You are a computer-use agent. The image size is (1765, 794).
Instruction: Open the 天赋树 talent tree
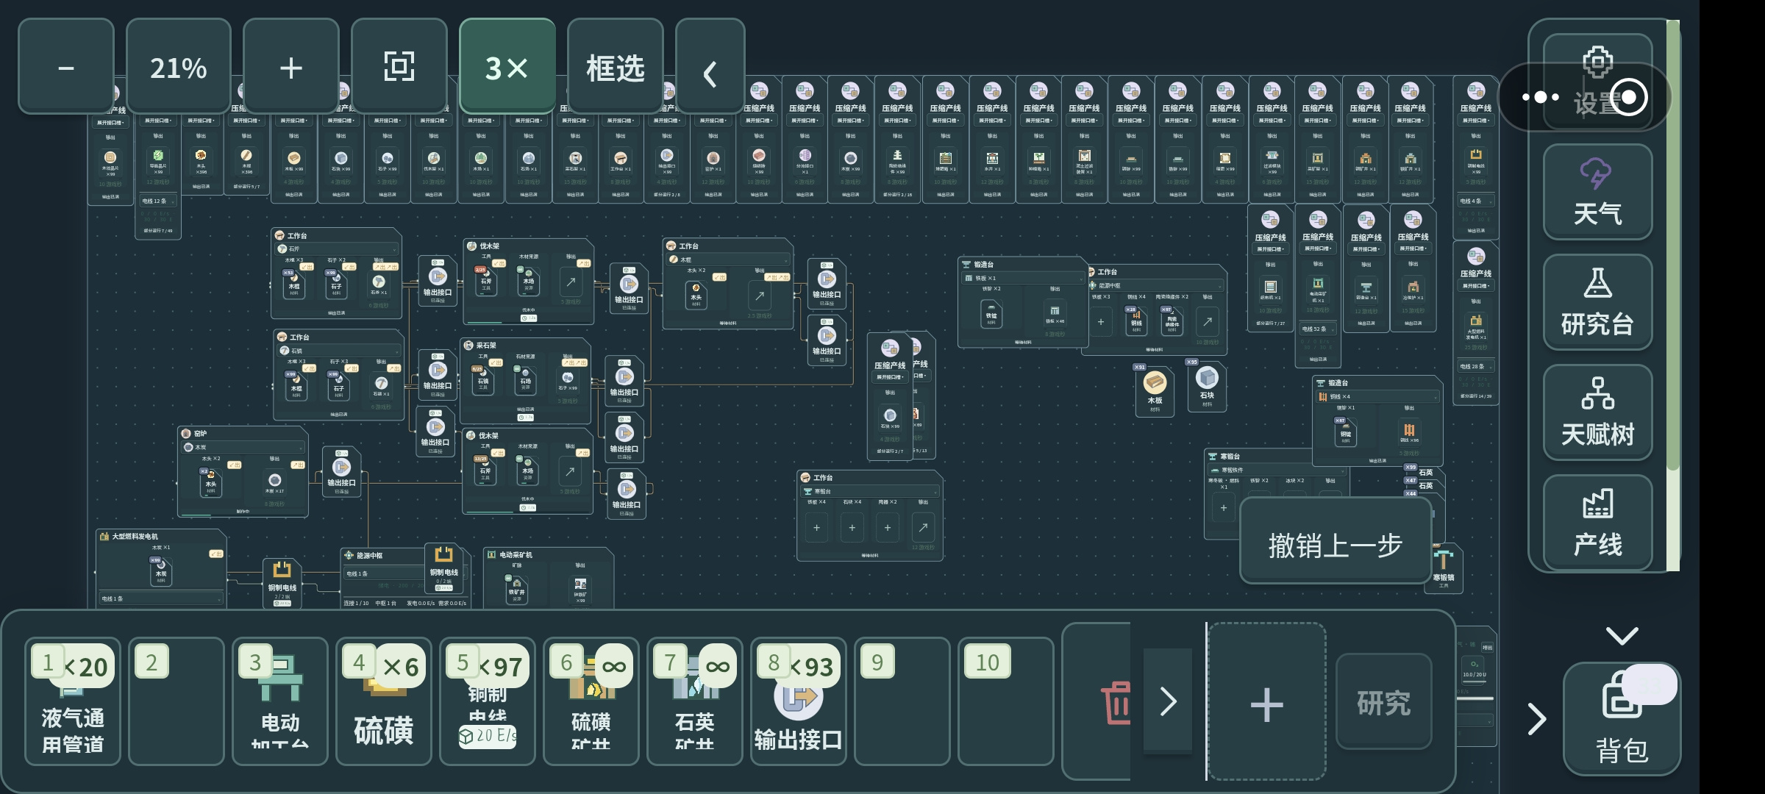pyautogui.click(x=1597, y=412)
